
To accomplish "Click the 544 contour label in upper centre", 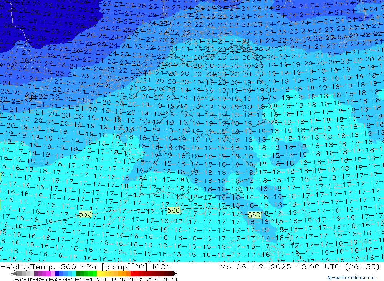I will (x=144, y=73).
